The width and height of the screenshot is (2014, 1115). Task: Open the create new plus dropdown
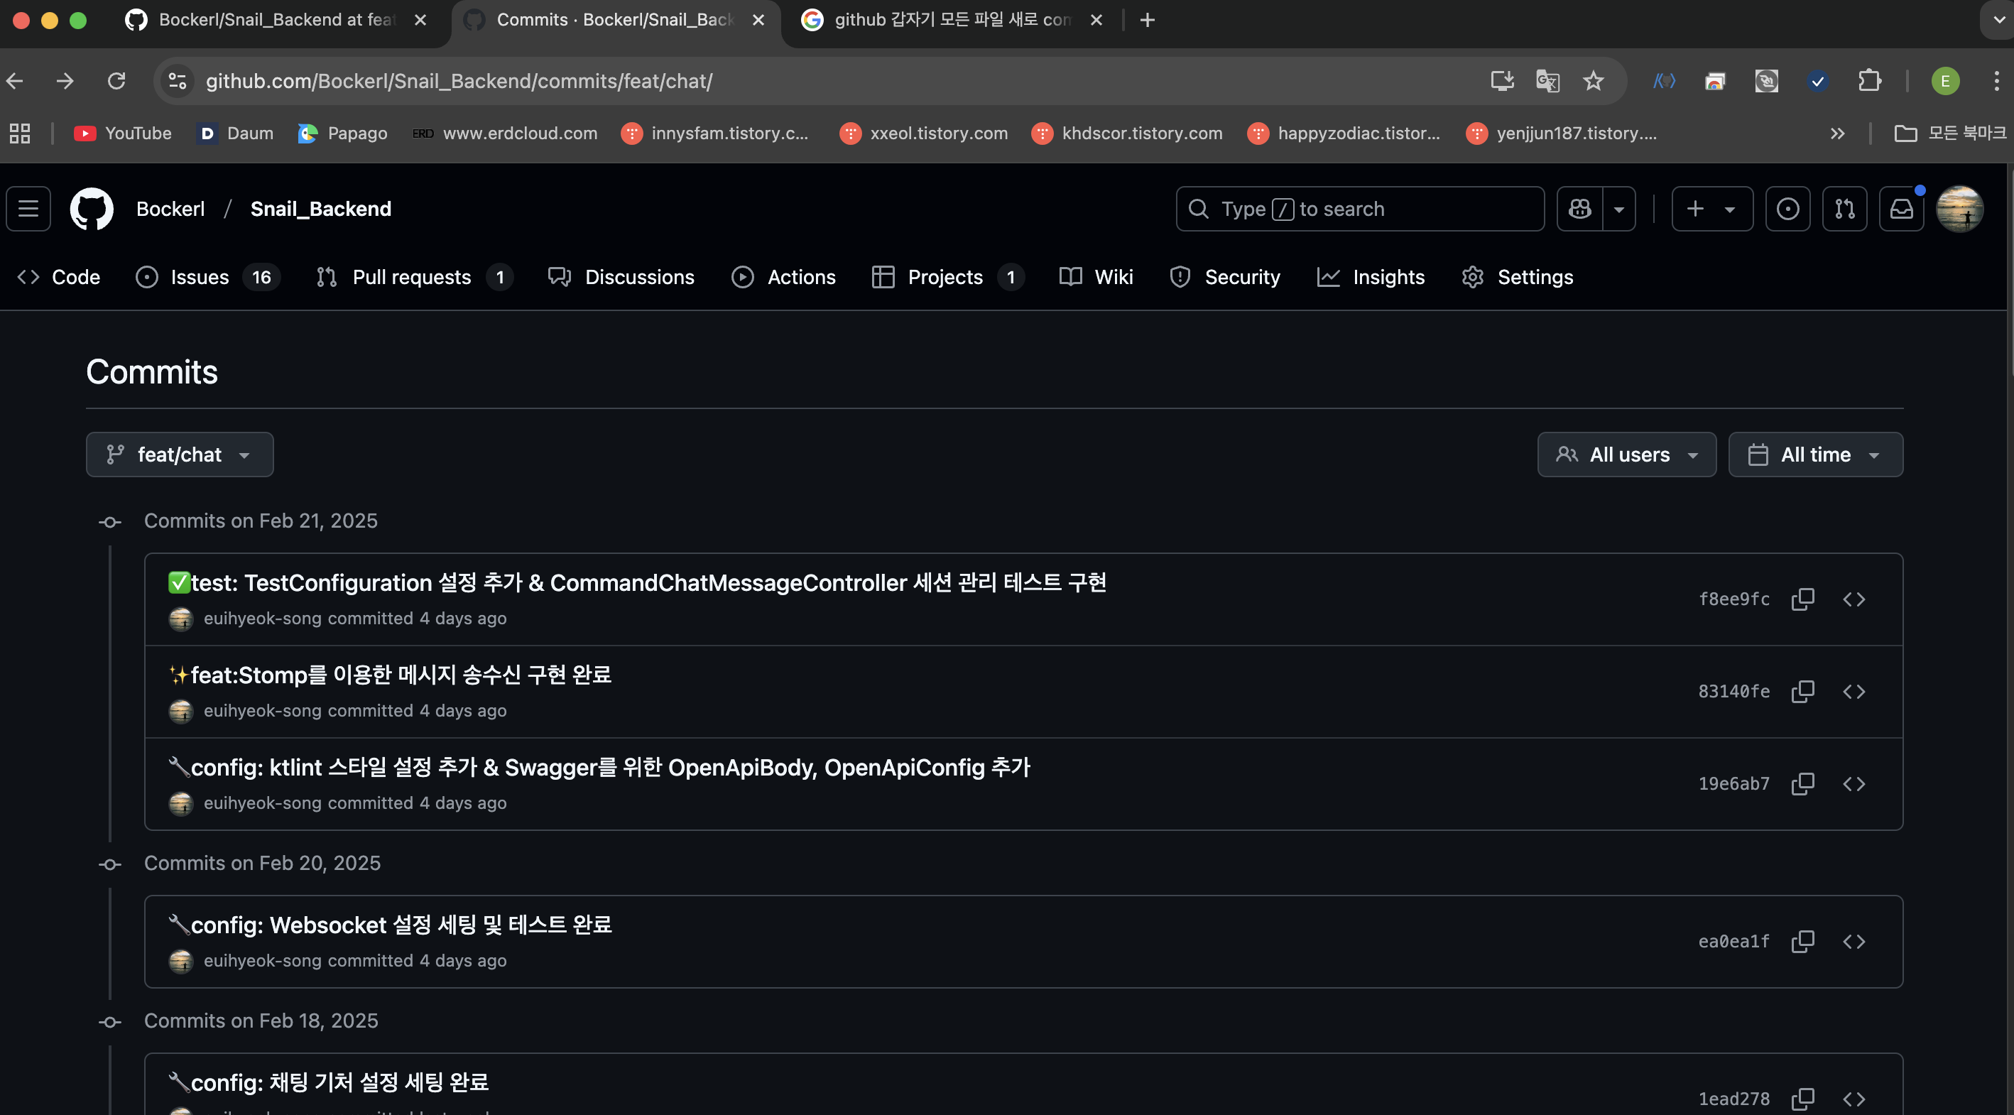click(1711, 209)
